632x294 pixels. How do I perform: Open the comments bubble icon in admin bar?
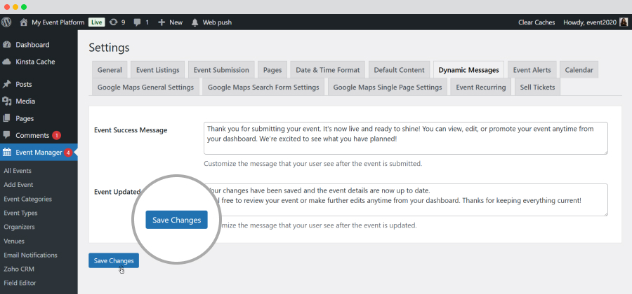(x=138, y=22)
